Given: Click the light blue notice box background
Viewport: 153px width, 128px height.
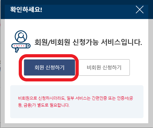Looking at the screenshot, I should (x=77, y=113).
